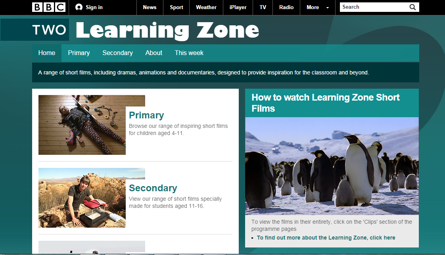Screen dimensions: 445x255
Task: Open iPlayer from the top navigation
Action: (x=238, y=8)
